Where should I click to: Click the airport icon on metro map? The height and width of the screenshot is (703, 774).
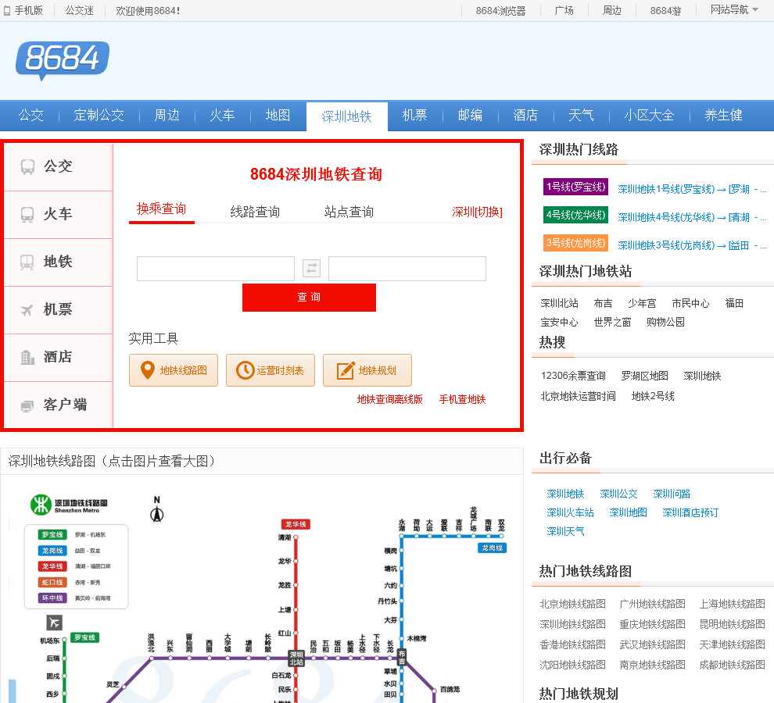click(x=54, y=622)
